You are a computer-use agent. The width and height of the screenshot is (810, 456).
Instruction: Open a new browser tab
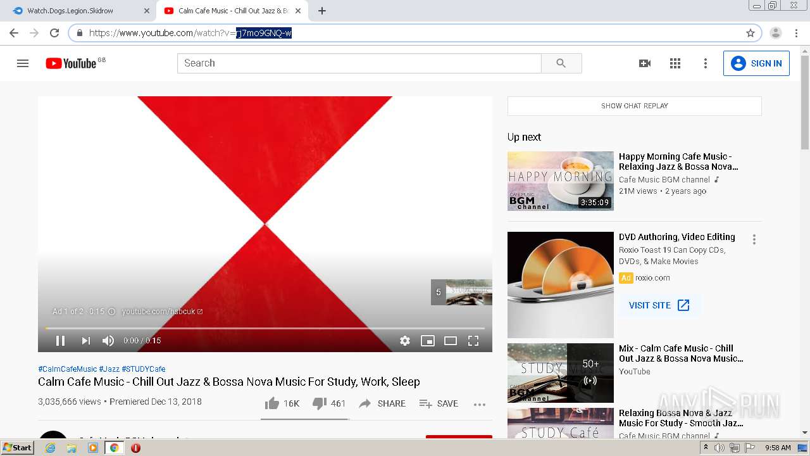[x=322, y=11]
